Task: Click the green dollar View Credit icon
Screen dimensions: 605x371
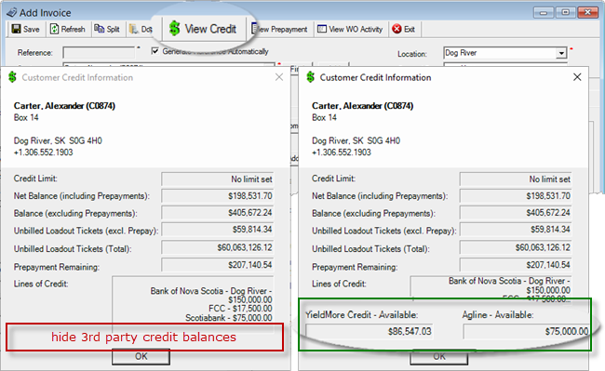Action: (x=174, y=29)
